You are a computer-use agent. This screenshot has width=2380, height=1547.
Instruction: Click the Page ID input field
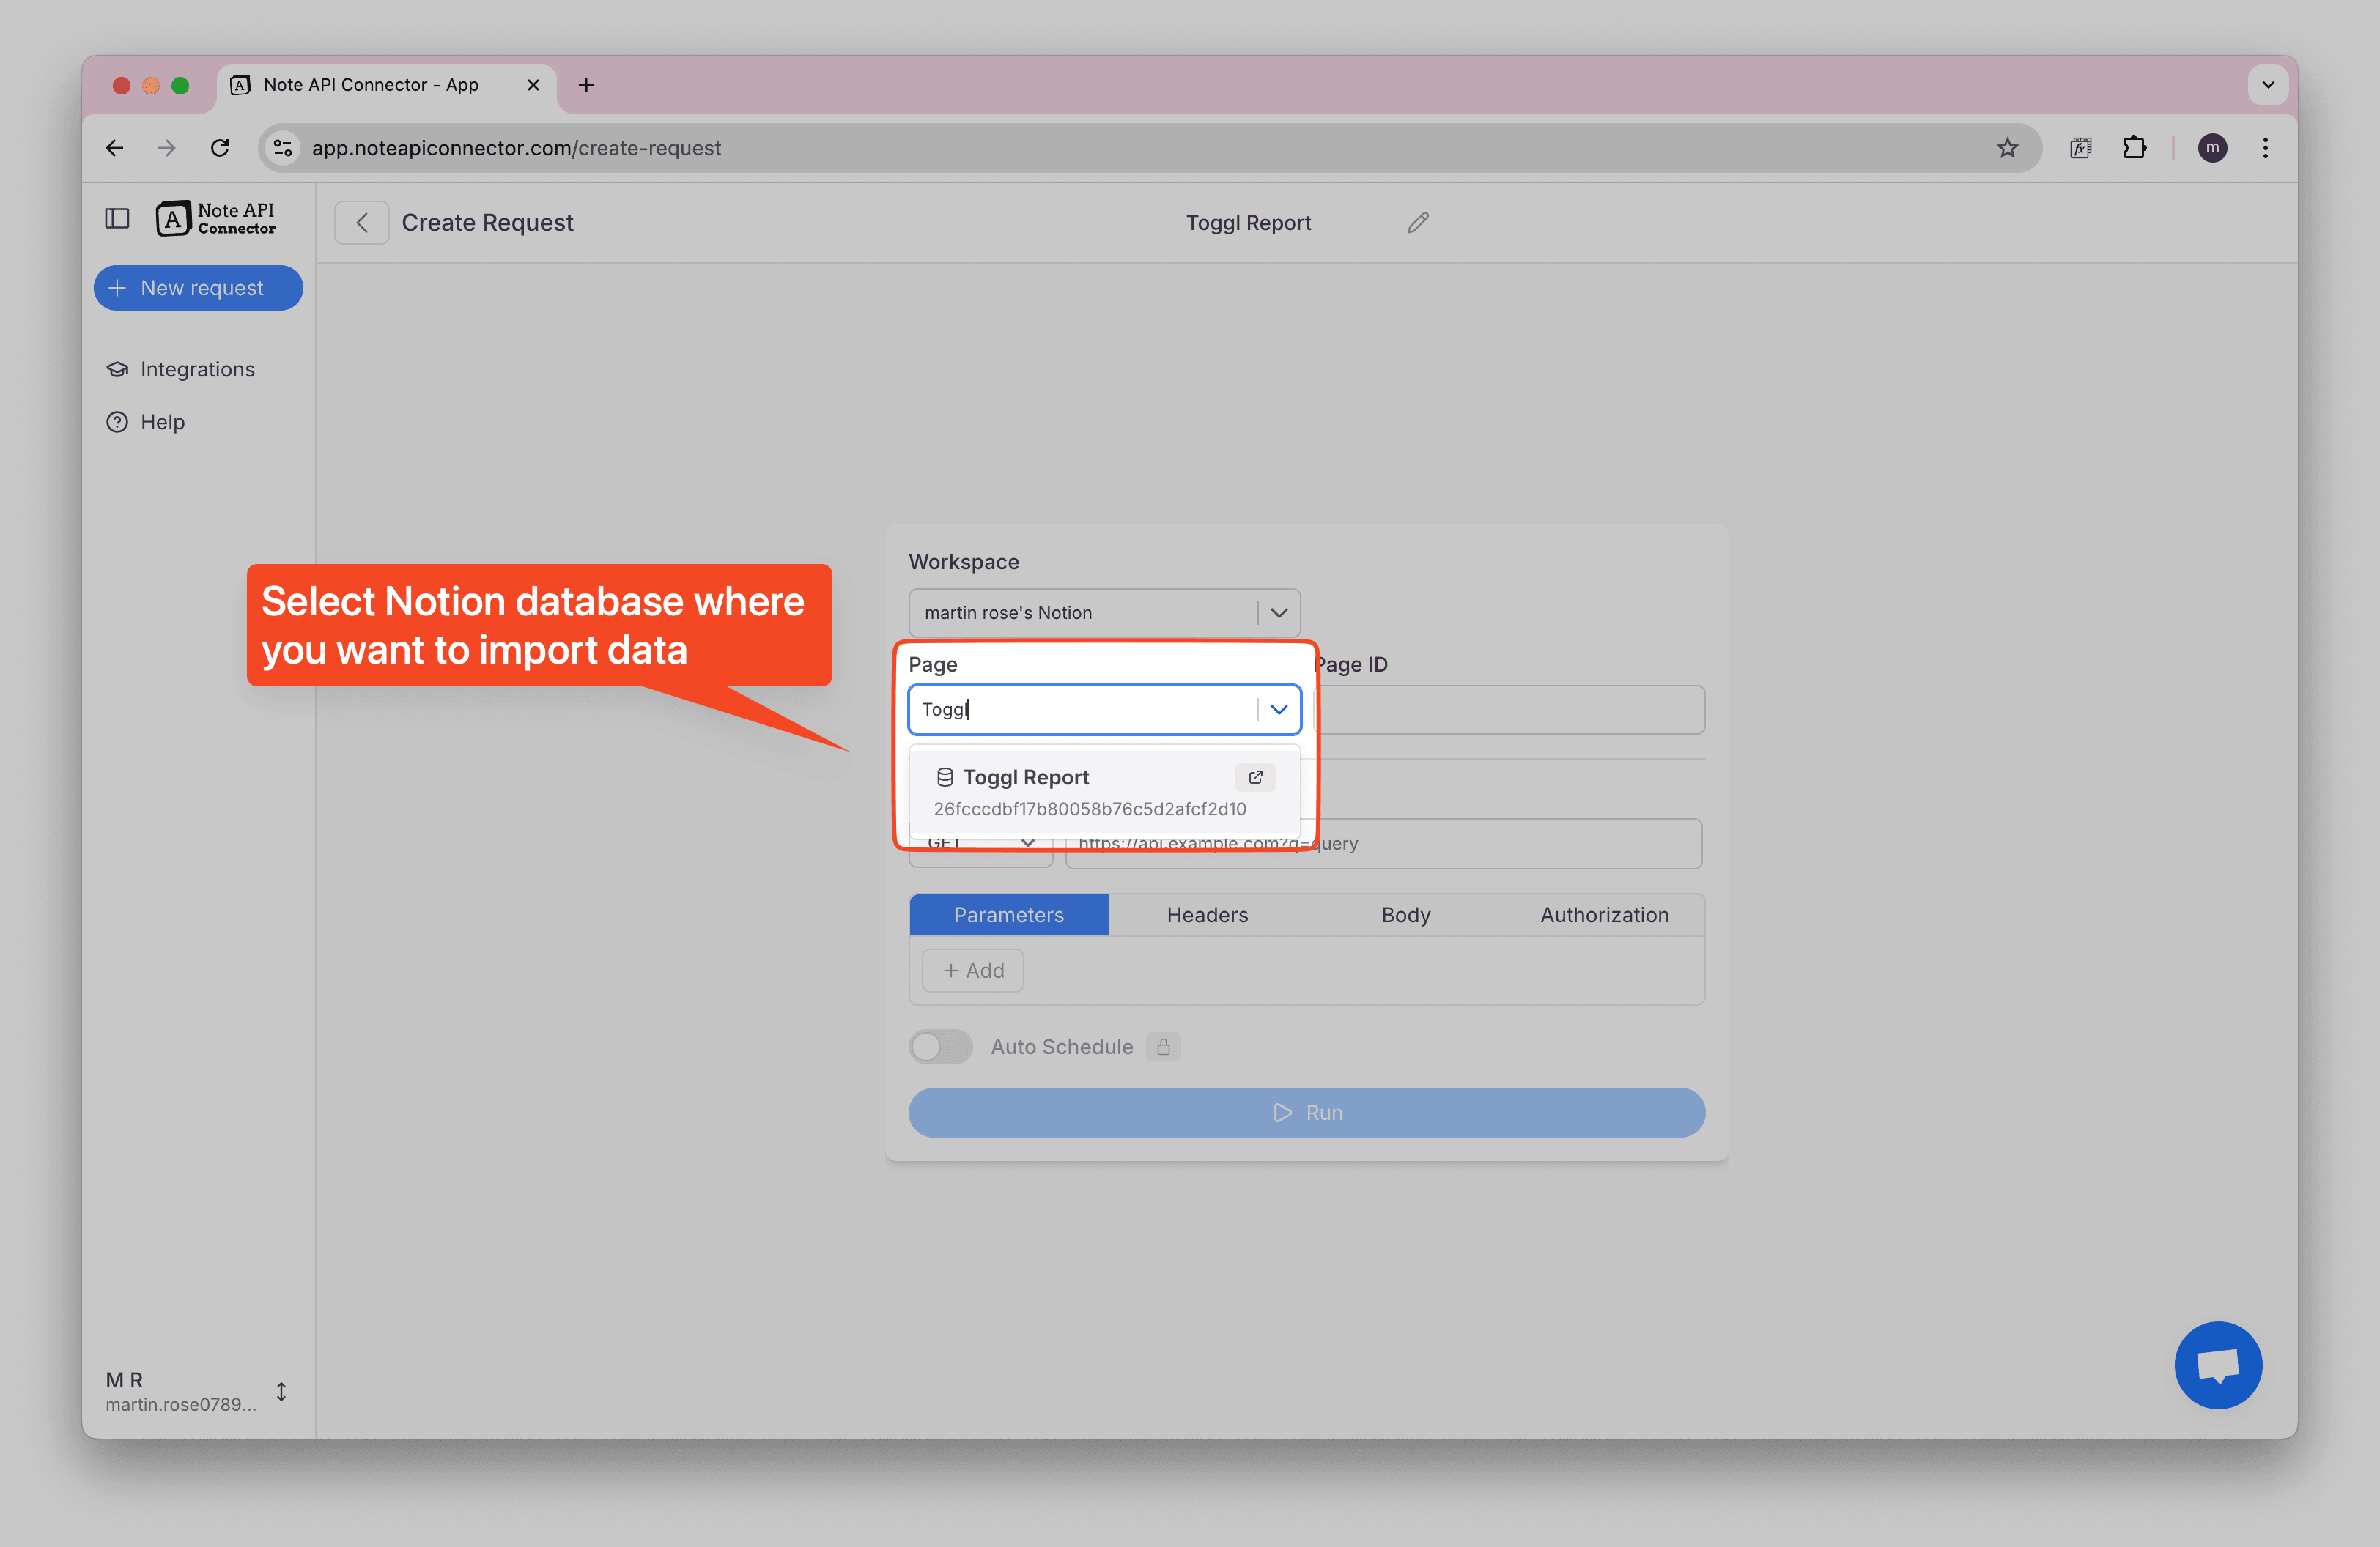tap(1510, 710)
